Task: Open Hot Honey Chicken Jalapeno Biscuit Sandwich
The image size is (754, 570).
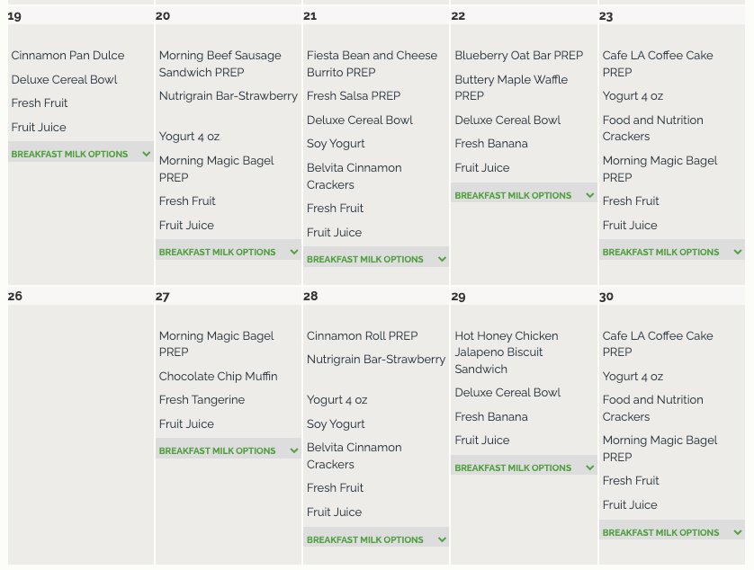Action: [x=506, y=352]
